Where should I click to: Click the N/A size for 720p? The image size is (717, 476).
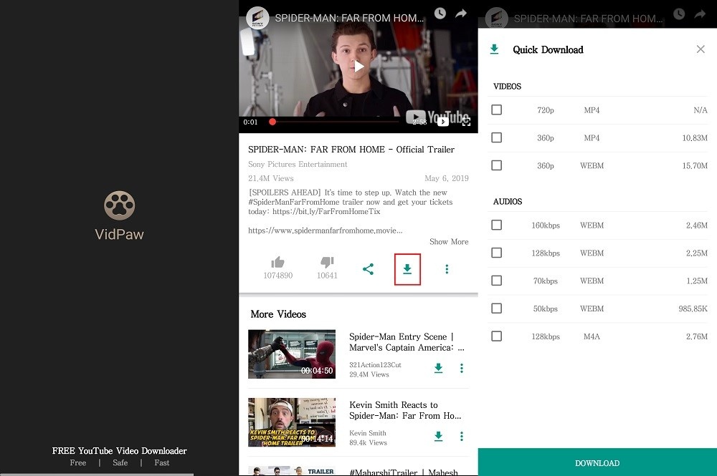(700, 110)
